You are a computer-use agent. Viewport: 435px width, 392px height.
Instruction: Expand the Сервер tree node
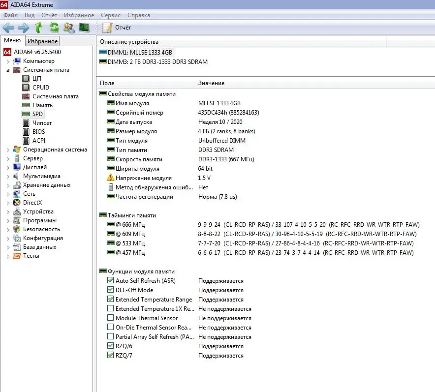click(8, 159)
